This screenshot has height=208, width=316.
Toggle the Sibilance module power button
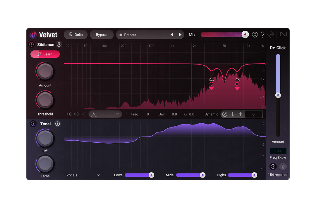coord(31,45)
